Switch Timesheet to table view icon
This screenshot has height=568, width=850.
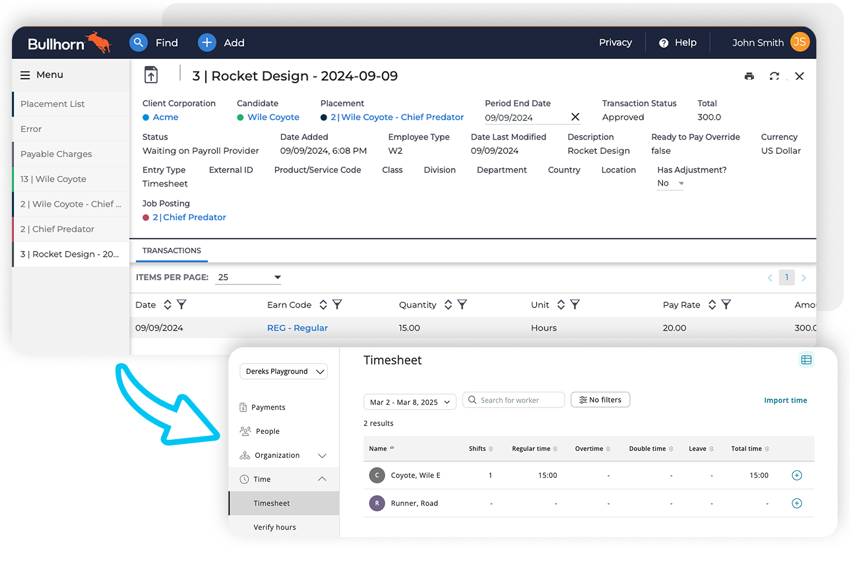coord(806,360)
